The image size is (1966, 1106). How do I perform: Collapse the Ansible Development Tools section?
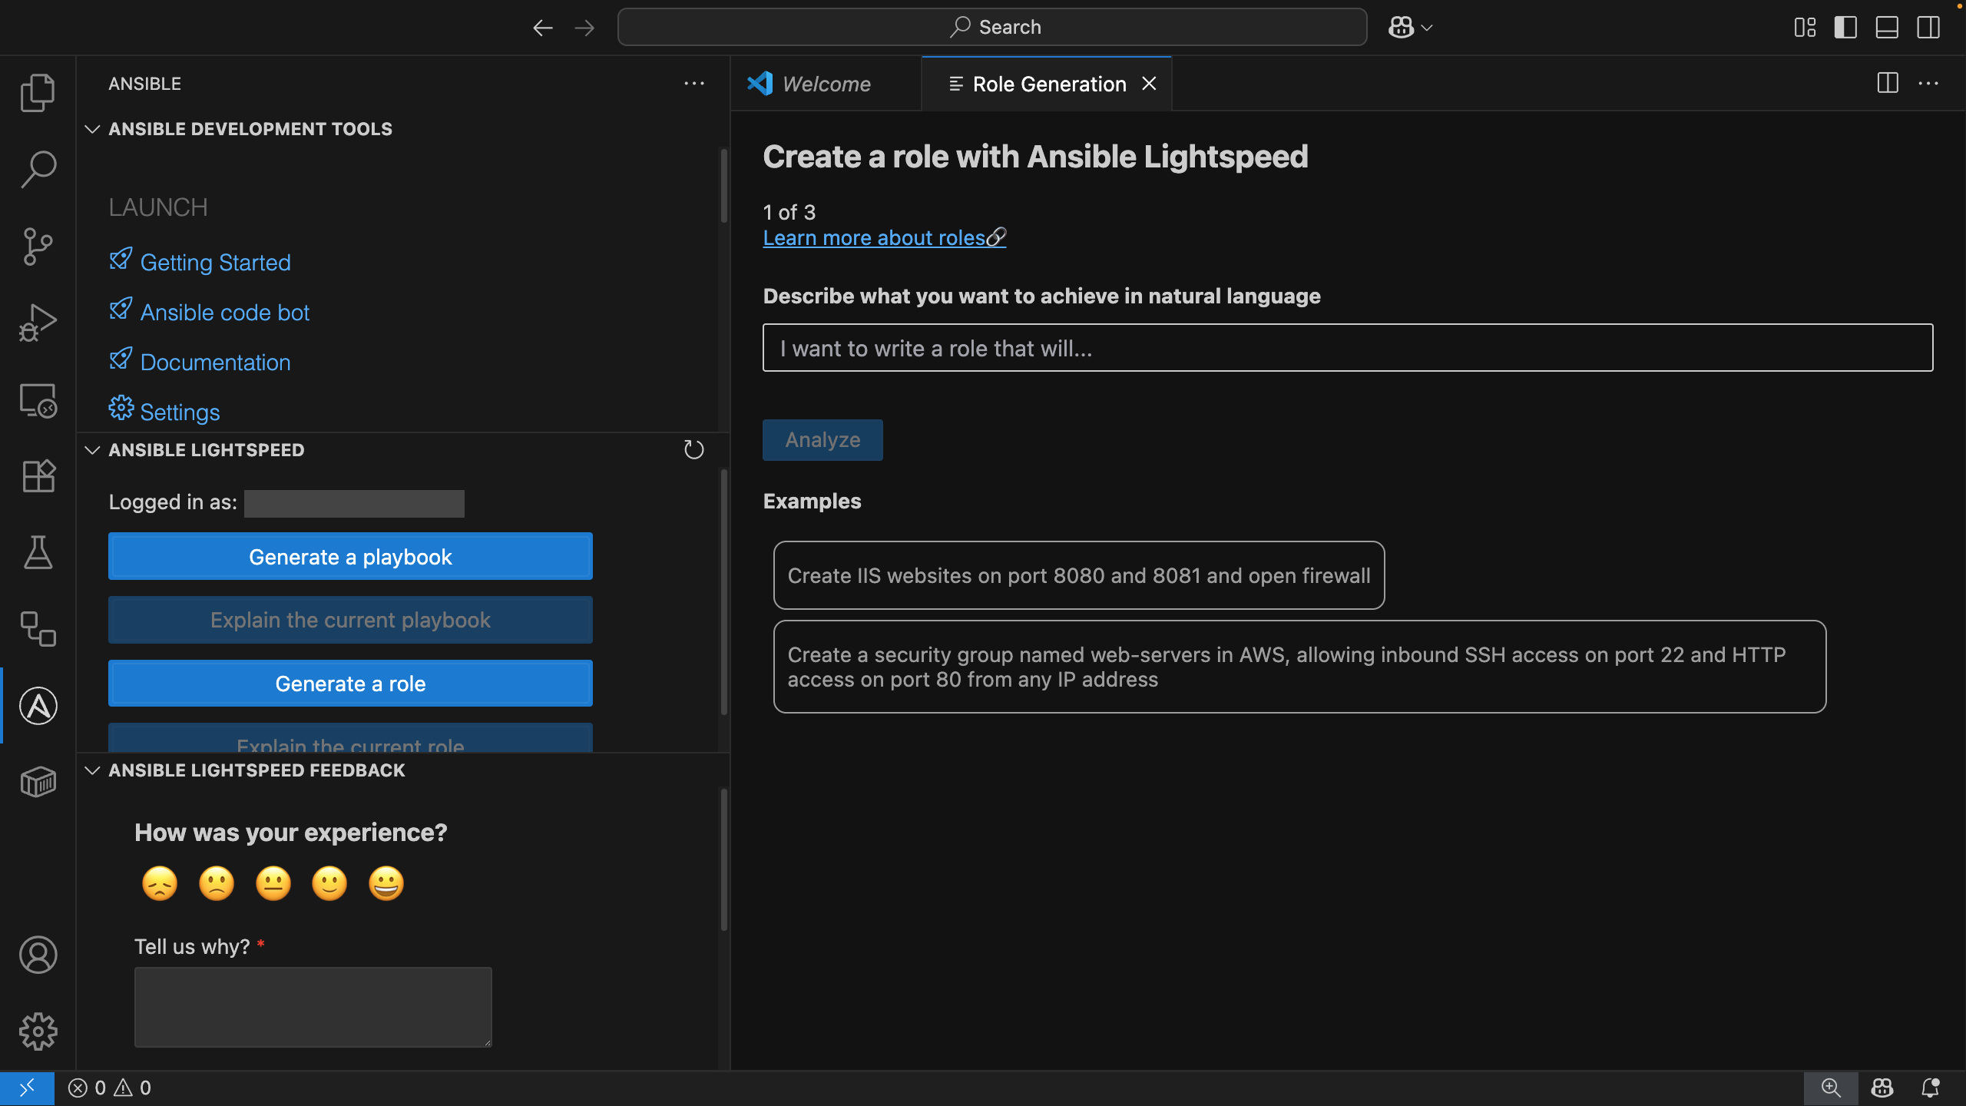pyautogui.click(x=93, y=128)
